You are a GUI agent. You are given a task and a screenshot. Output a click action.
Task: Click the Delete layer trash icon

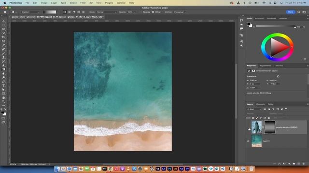[x=304, y=163]
